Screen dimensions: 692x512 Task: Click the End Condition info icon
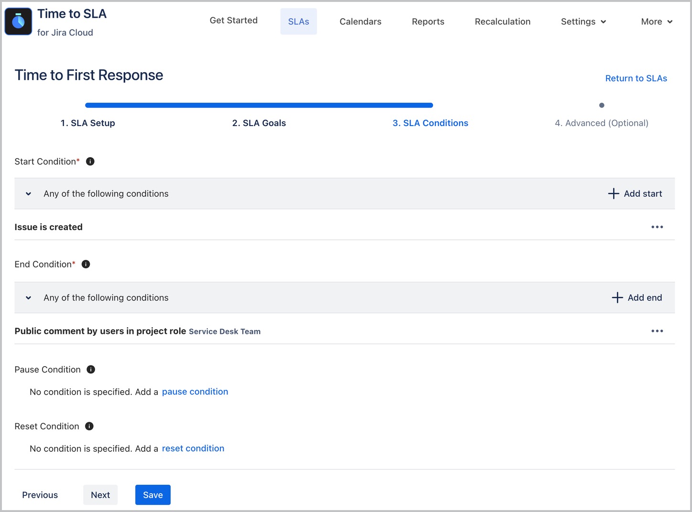(x=86, y=264)
